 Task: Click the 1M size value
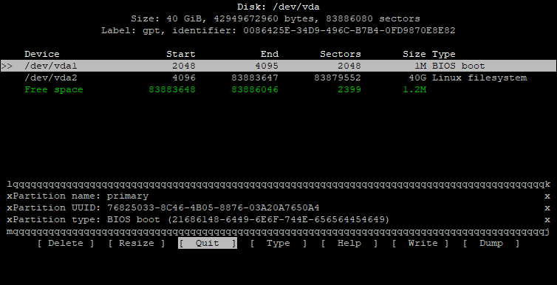[420, 66]
